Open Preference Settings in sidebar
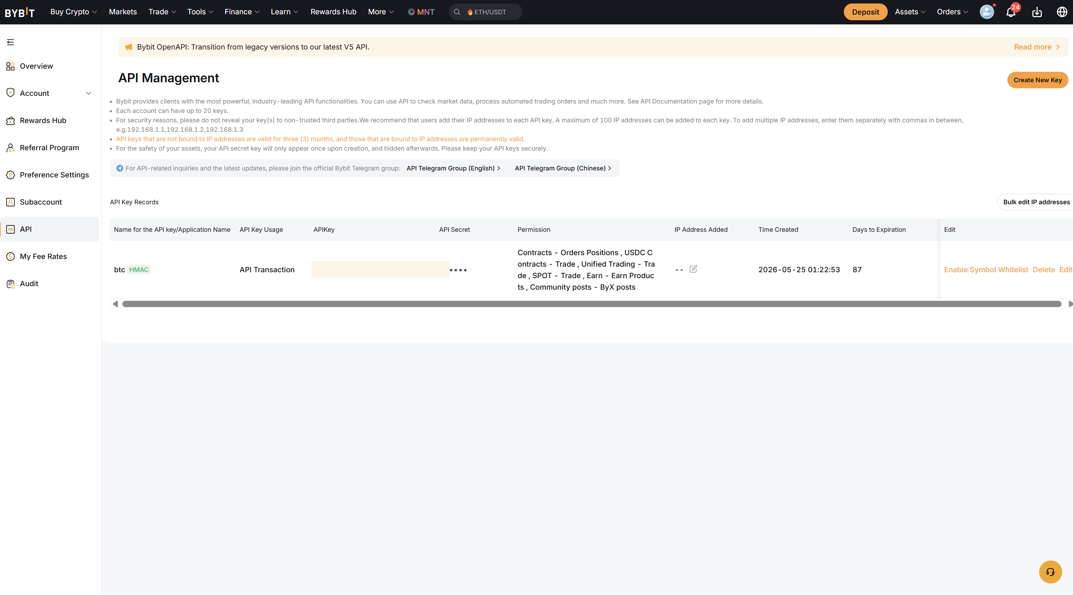This screenshot has height=595, width=1073. coord(54,175)
